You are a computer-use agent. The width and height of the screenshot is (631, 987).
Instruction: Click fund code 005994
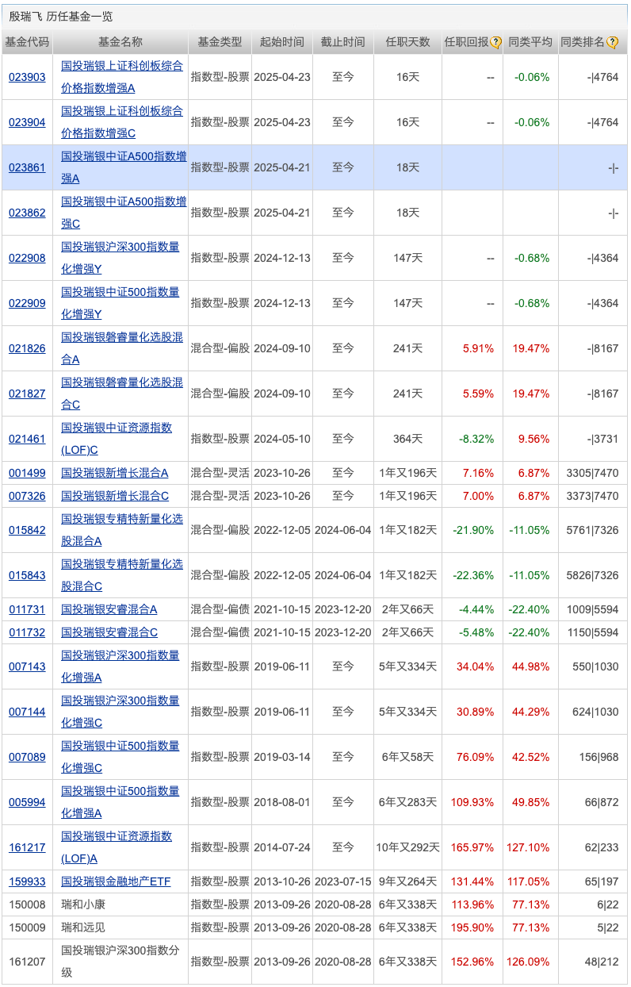pyautogui.click(x=27, y=802)
